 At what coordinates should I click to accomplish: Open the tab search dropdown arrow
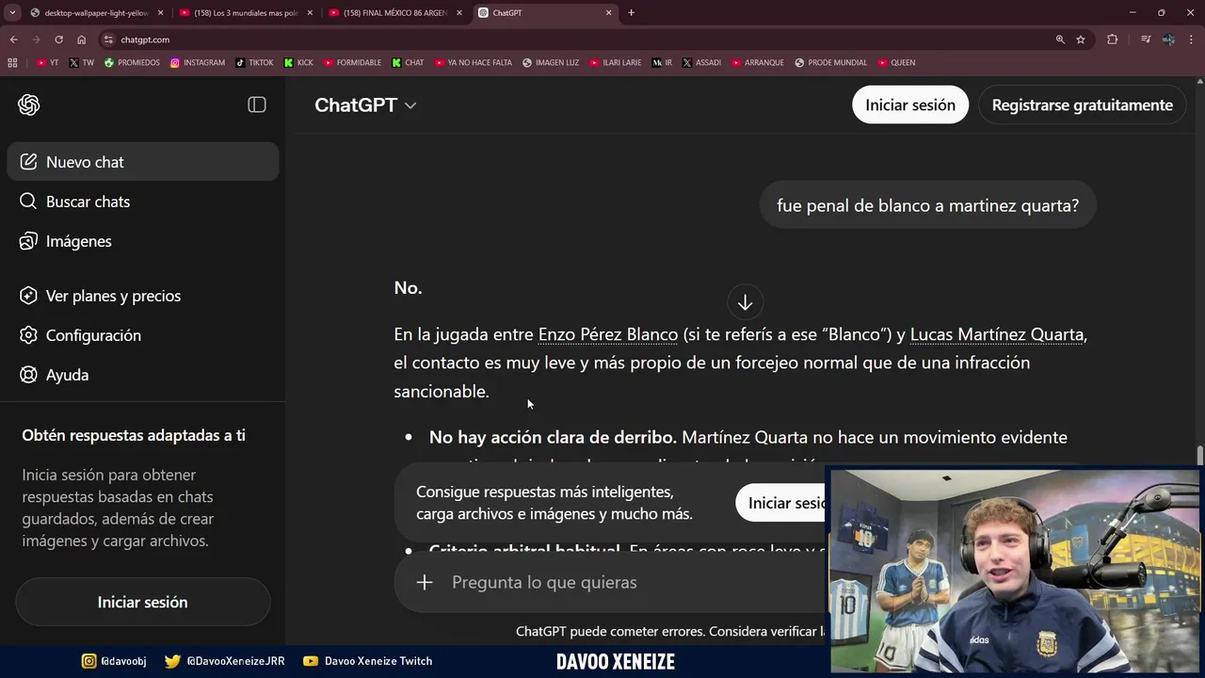[x=12, y=13]
